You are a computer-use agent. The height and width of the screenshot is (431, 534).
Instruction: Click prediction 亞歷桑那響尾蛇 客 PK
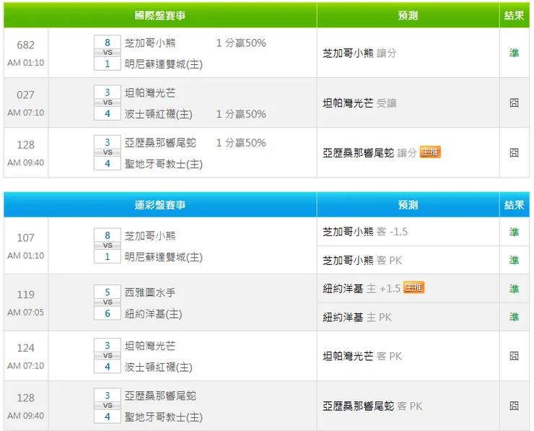pyautogui.click(x=372, y=406)
